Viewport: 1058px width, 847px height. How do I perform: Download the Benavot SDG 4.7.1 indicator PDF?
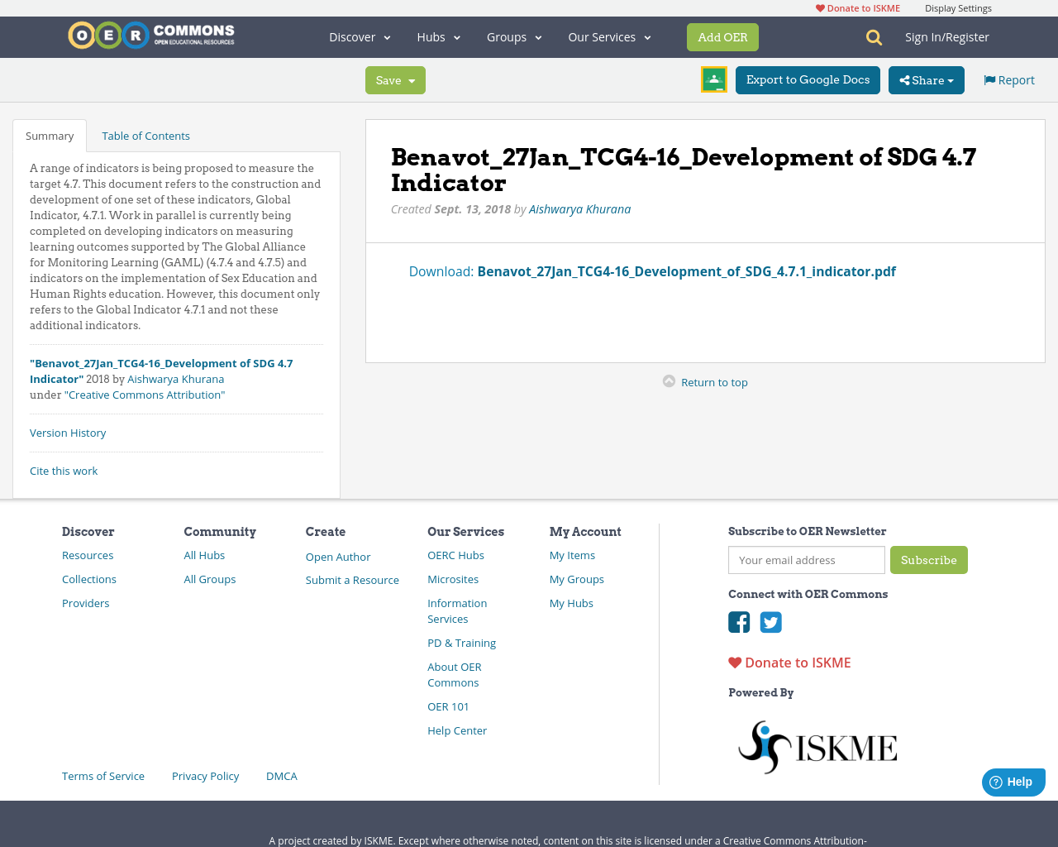686,271
